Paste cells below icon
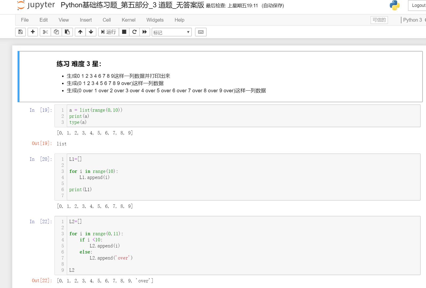This screenshot has height=288, width=426. click(x=67, y=32)
